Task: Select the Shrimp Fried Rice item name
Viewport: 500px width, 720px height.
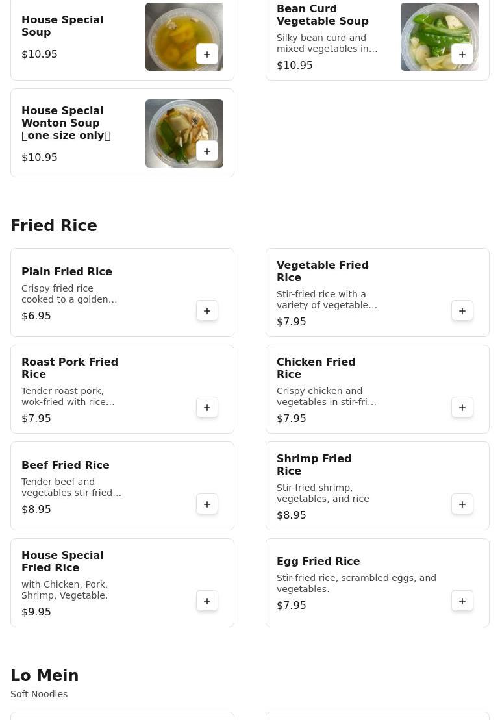Action: tap(314, 465)
